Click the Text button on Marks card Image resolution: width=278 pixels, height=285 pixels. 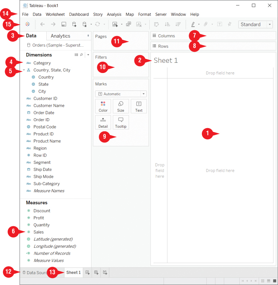tap(139, 106)
